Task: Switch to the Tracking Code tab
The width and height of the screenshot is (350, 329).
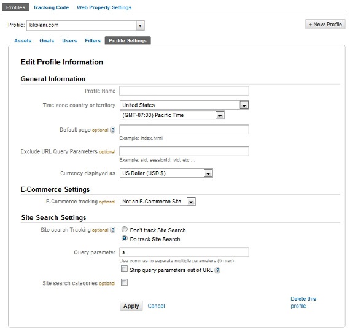Action: (51, 7)
